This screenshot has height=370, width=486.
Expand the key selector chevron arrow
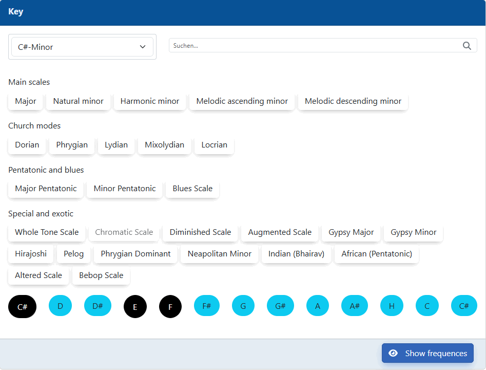(143, 47)
